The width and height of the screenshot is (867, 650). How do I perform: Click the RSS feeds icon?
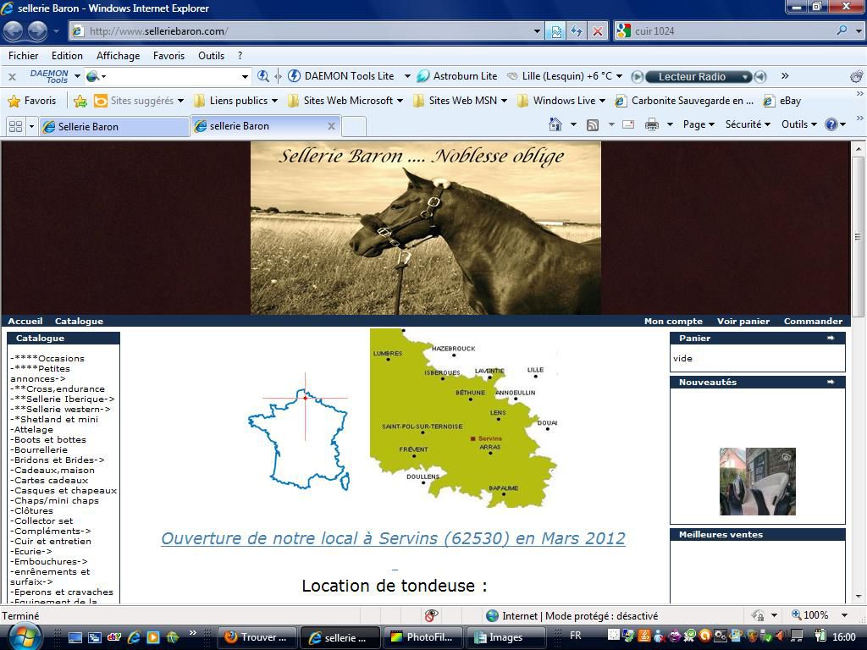593,125
